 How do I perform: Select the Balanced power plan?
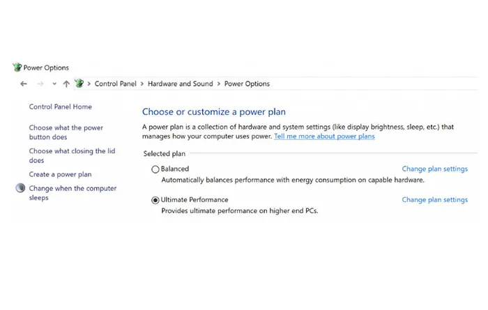pyautogui.click(x=155, y=169)
